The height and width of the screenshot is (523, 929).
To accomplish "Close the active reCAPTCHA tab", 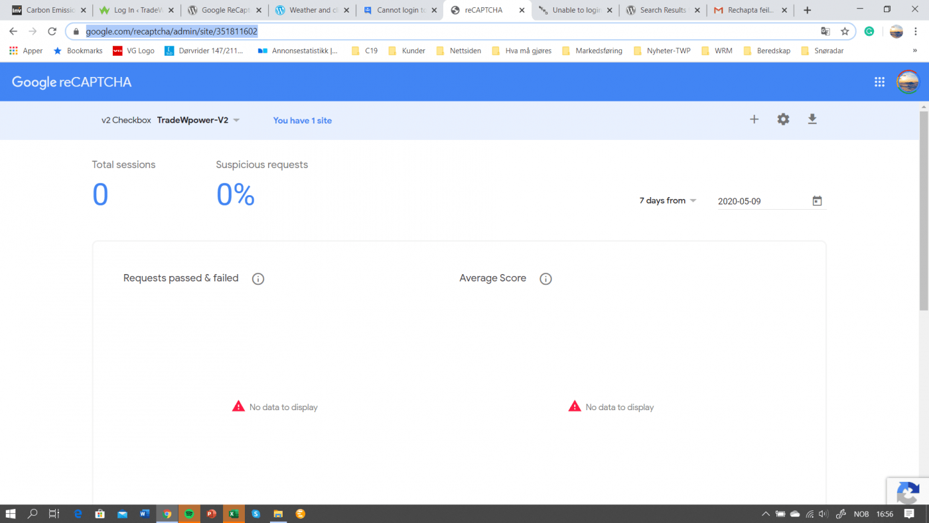I will [x=522, y=10].
